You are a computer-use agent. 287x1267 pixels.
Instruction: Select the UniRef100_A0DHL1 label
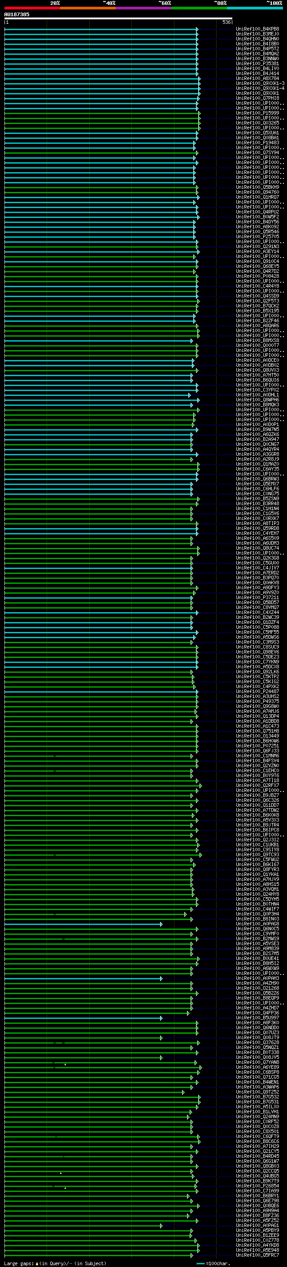(257, 395)
